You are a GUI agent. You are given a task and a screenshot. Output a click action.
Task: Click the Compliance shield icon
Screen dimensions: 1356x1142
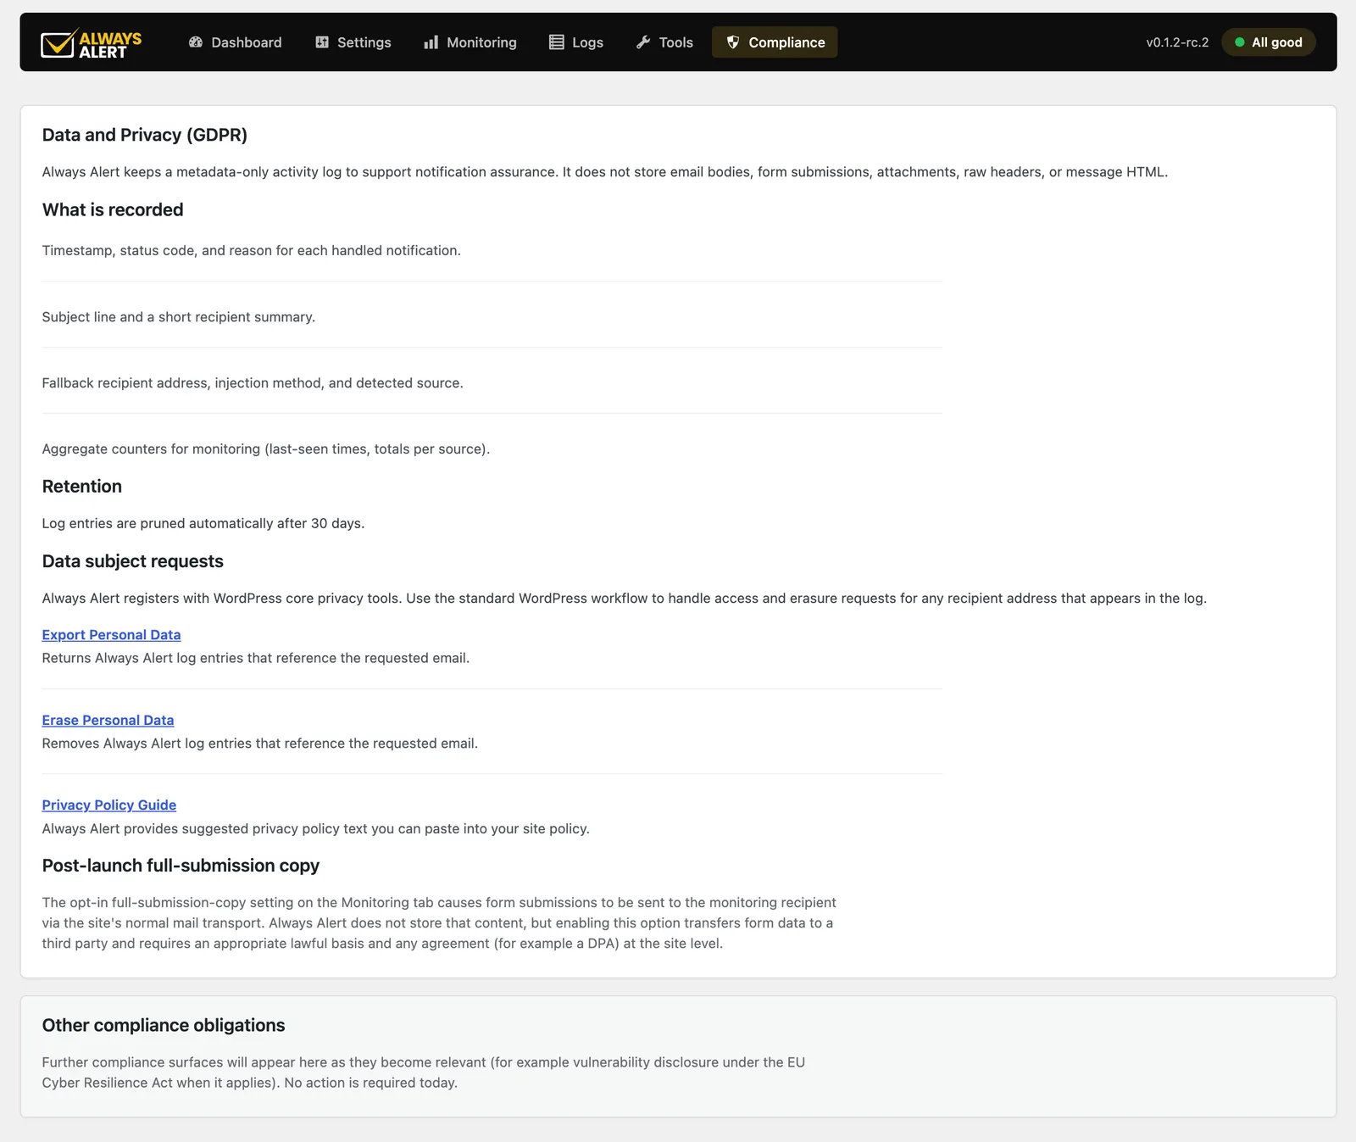(733, 42)
